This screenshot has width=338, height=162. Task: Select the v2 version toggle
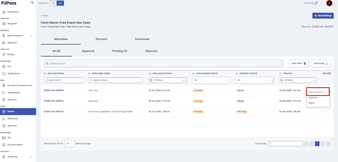[60, 3]
